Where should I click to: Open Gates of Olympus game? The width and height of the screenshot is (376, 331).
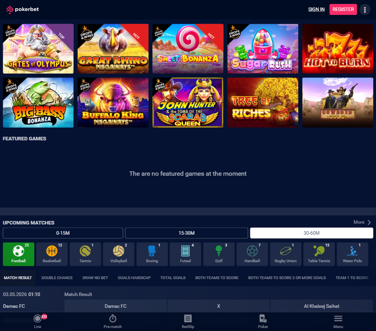39,49
